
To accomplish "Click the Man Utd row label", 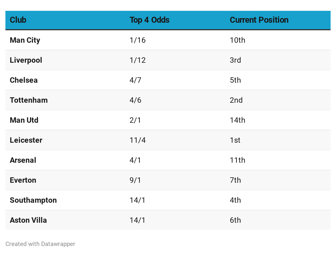I will [24, 120].
